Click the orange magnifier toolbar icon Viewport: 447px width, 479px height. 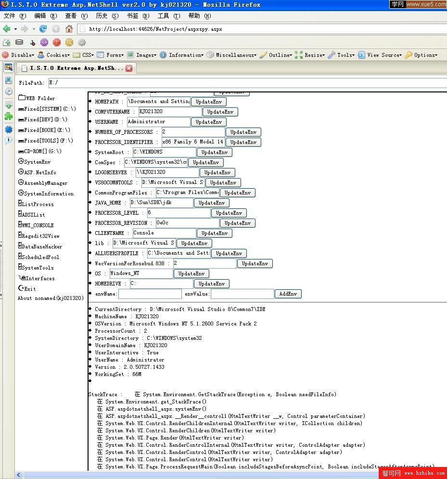click(69, 42)
